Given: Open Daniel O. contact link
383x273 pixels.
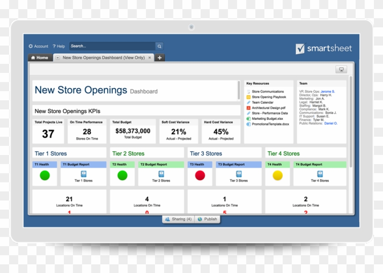Looking at the screenshot, I should click(x=331, y=124).
